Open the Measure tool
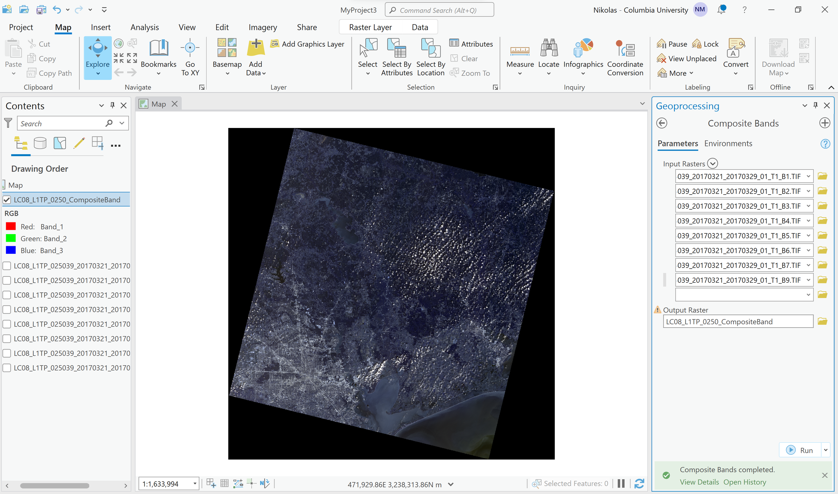Image resolution: width=838 pixels, height=494 pixels. 520,57
